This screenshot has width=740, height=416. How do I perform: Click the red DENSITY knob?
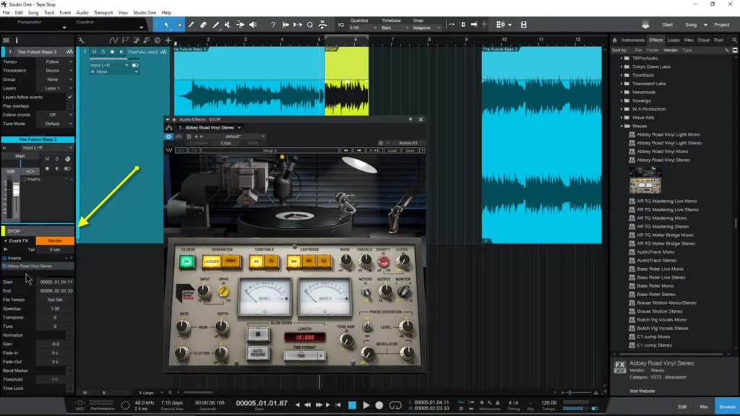(384, 261)
